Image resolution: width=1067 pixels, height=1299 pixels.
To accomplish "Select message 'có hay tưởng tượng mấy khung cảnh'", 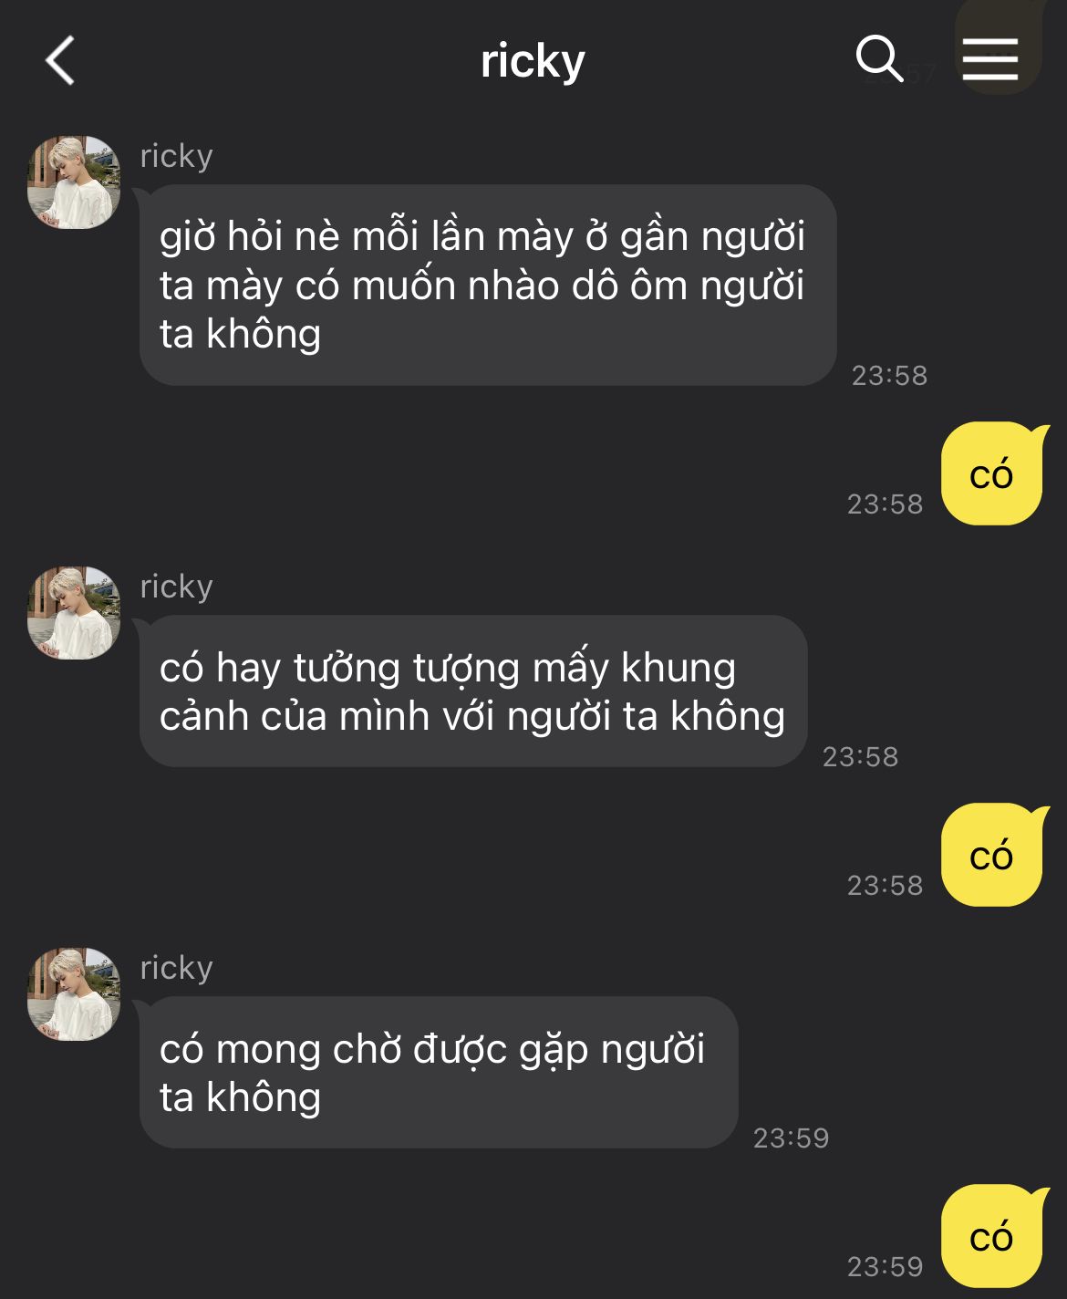I will [x=473, y=691].
